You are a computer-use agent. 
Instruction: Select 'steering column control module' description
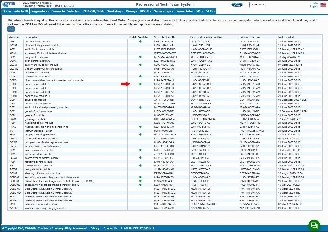click(x=42, y=173)
